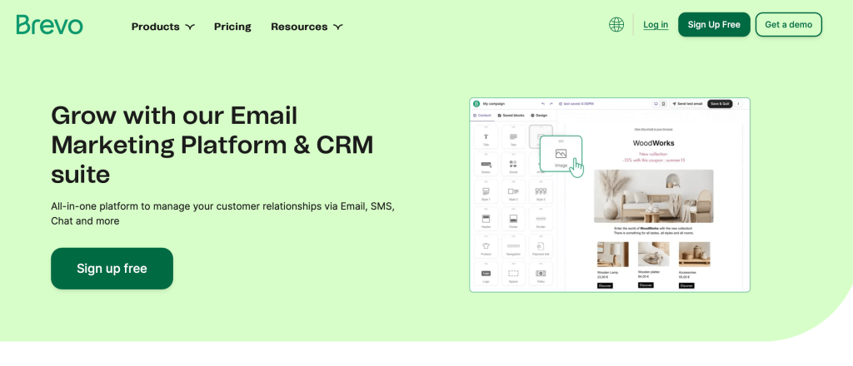The height and width of the screenshot is (366, 853).
Task: Switch to the Design tab in editor
Action: pyautogui.click(x=539, y=116)
